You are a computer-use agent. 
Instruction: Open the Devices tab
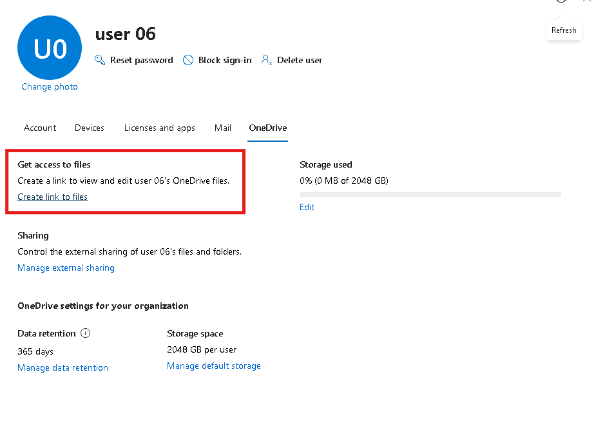pos(90,128)
